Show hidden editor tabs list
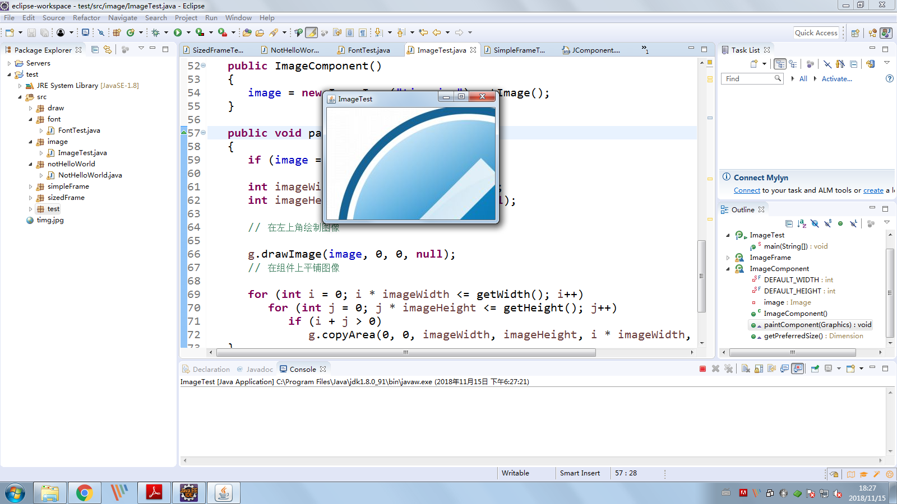Screen dimensions: 897x504 pyautogui.click(x=645, y=49)
